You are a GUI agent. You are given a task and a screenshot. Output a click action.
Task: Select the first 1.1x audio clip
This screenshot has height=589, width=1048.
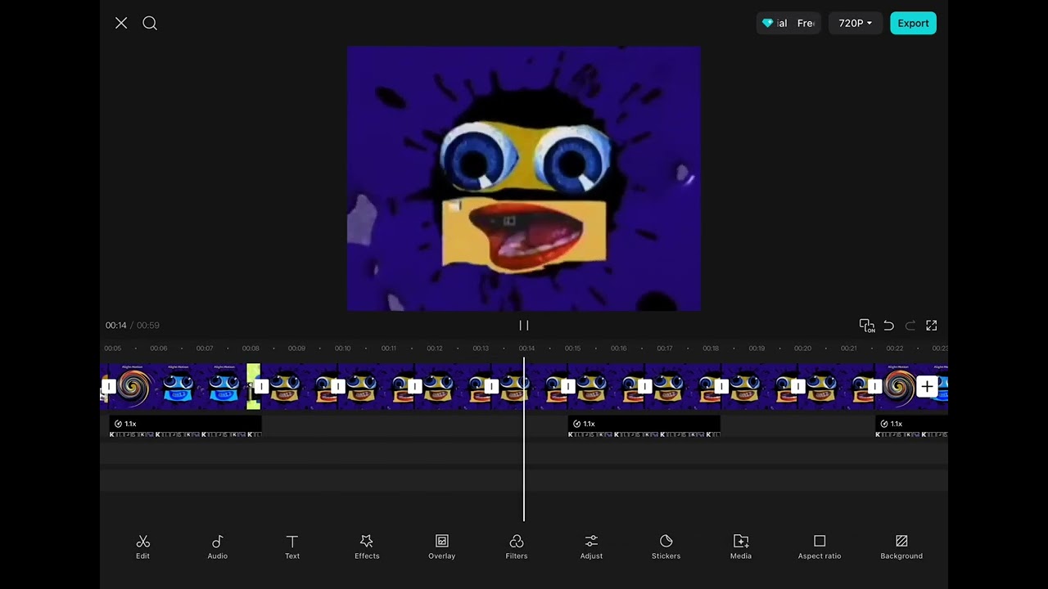(185, 426)
